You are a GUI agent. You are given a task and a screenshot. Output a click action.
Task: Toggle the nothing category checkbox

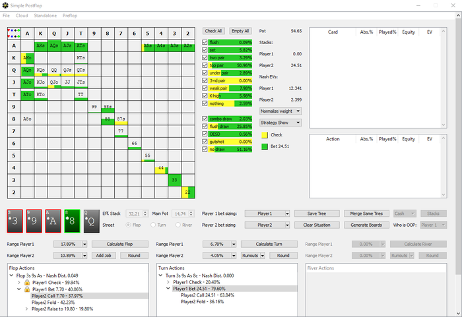(x=205, y=103)
